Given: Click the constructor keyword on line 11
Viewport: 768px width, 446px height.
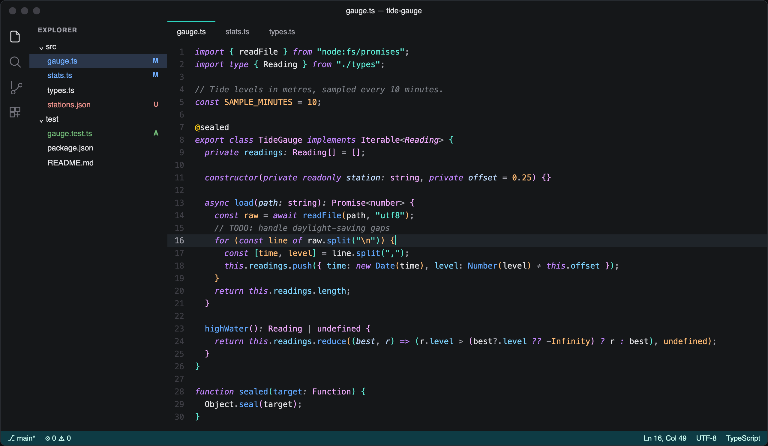Looking at the screenshot, I should (x=231, y=177).
